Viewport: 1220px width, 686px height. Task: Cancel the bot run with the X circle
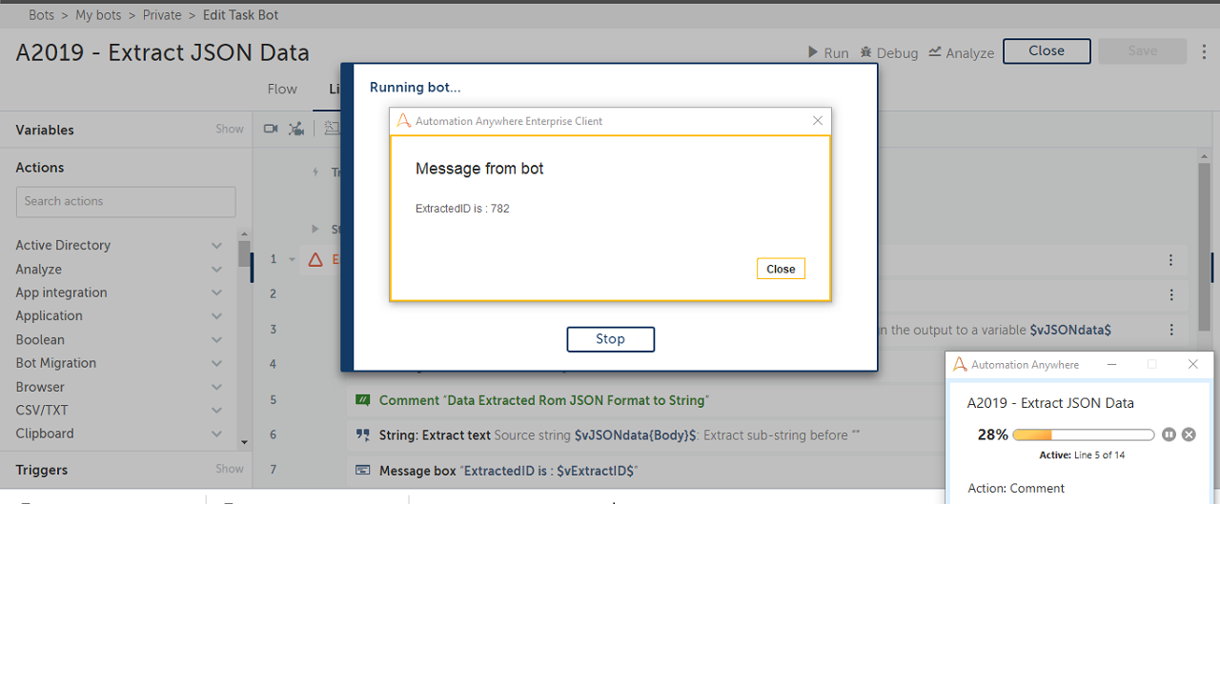pos(1189,434)
